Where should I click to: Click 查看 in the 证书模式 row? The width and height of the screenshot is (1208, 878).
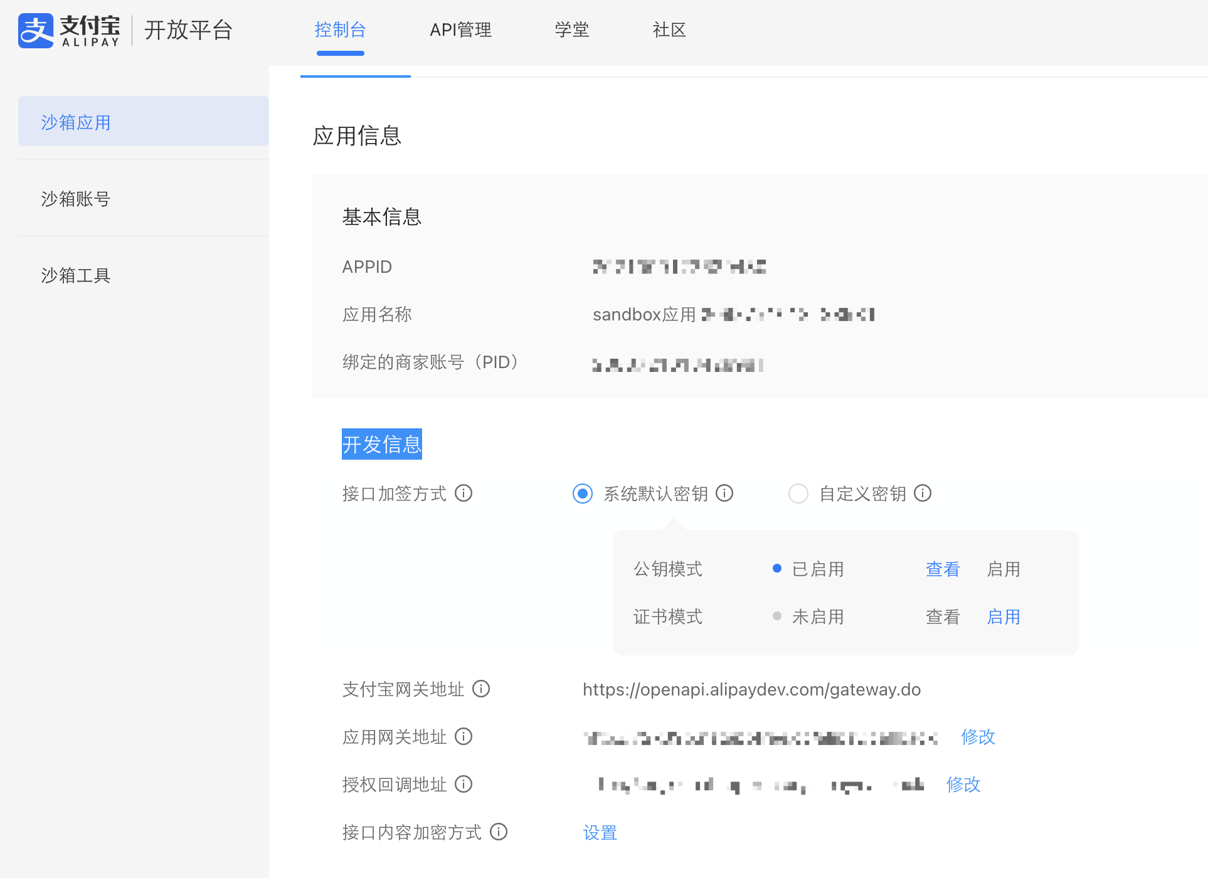coord(943,616)
